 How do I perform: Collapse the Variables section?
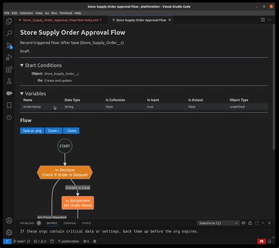22,94
